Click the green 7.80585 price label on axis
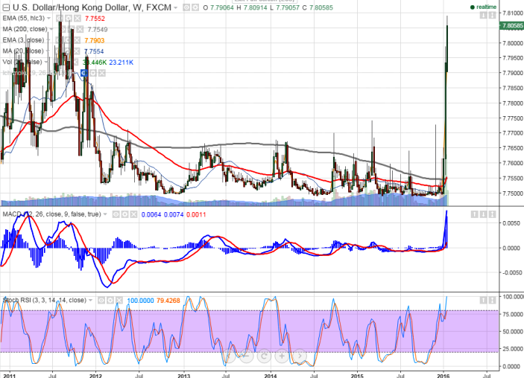The height and width of the screenshot is (378, 524). click(511, 26)
